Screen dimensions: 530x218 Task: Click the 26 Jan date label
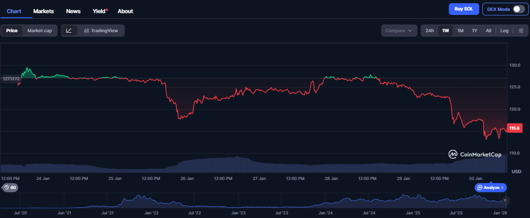pos(187,178)
